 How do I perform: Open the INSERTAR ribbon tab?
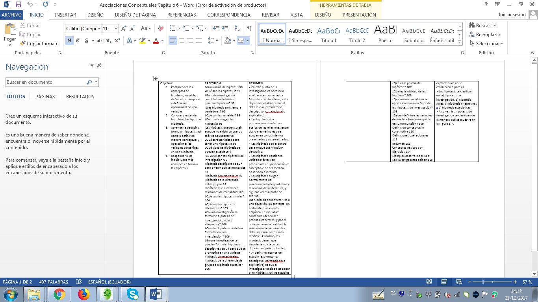point(65,15)
